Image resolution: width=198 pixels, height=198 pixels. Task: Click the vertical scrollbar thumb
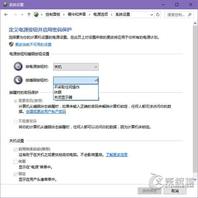pos(195,99)
